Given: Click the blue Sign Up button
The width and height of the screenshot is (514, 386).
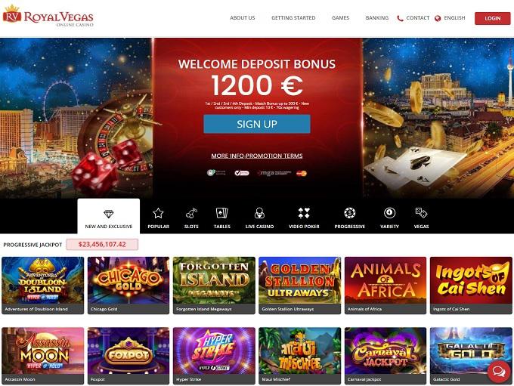Looking at the screenshot, I should 257,124.
